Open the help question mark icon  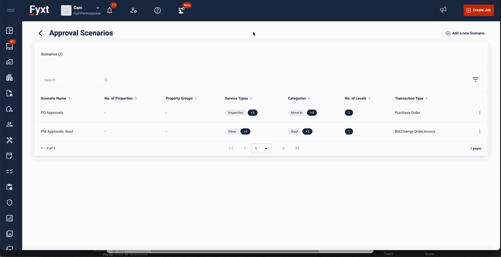(157, 11)
